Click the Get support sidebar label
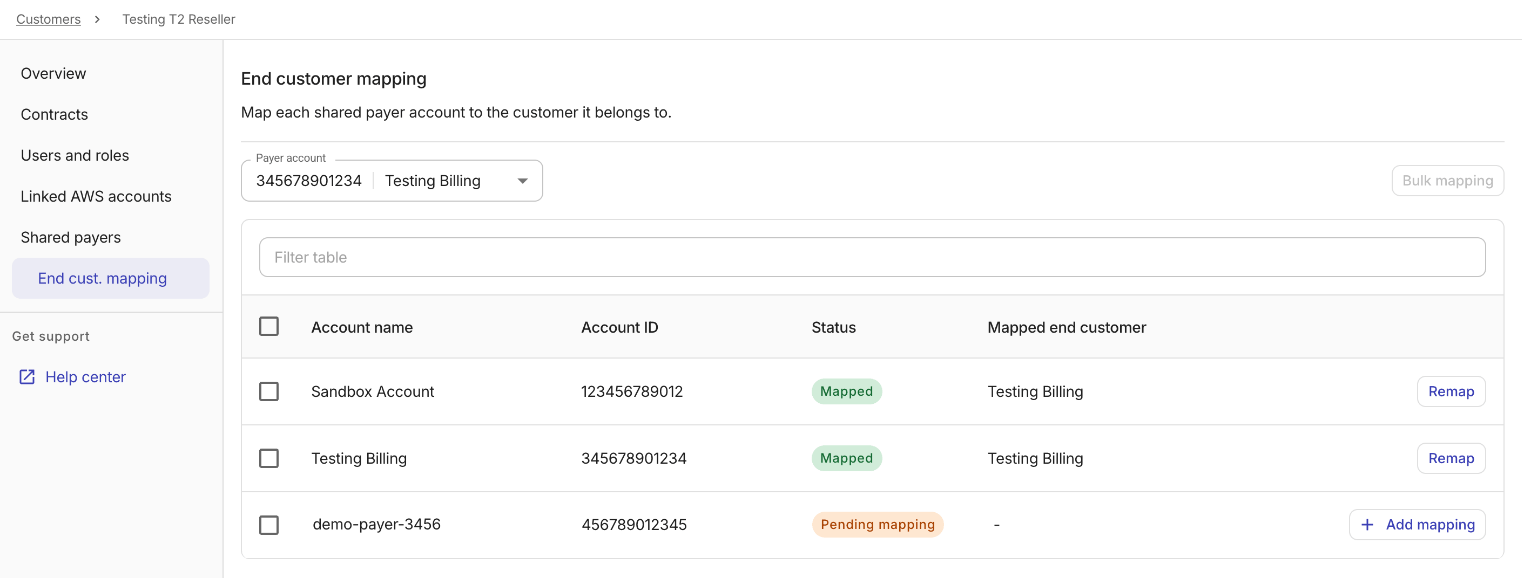This screenshot has height=578, width=1524. pos(51,336)
